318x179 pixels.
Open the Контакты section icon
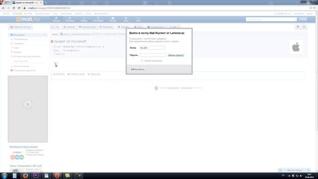[x=70, y=19]
